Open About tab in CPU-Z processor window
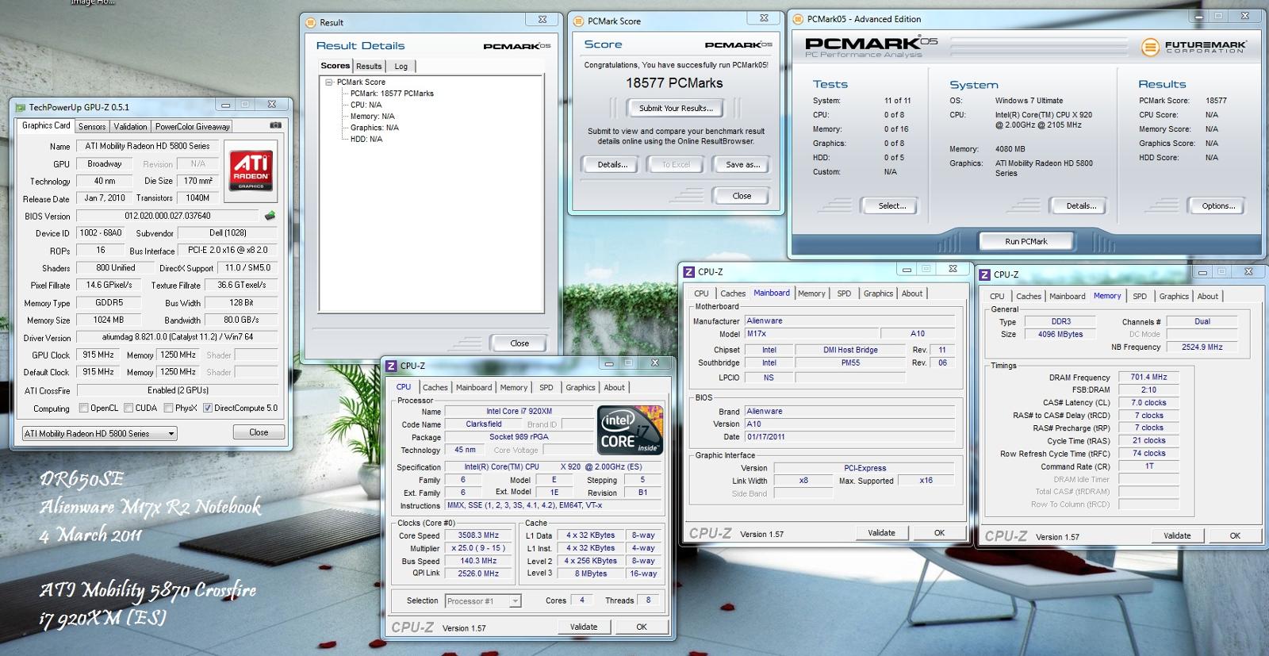This screenshot has width=1269, height=656. tap(615, 387)
